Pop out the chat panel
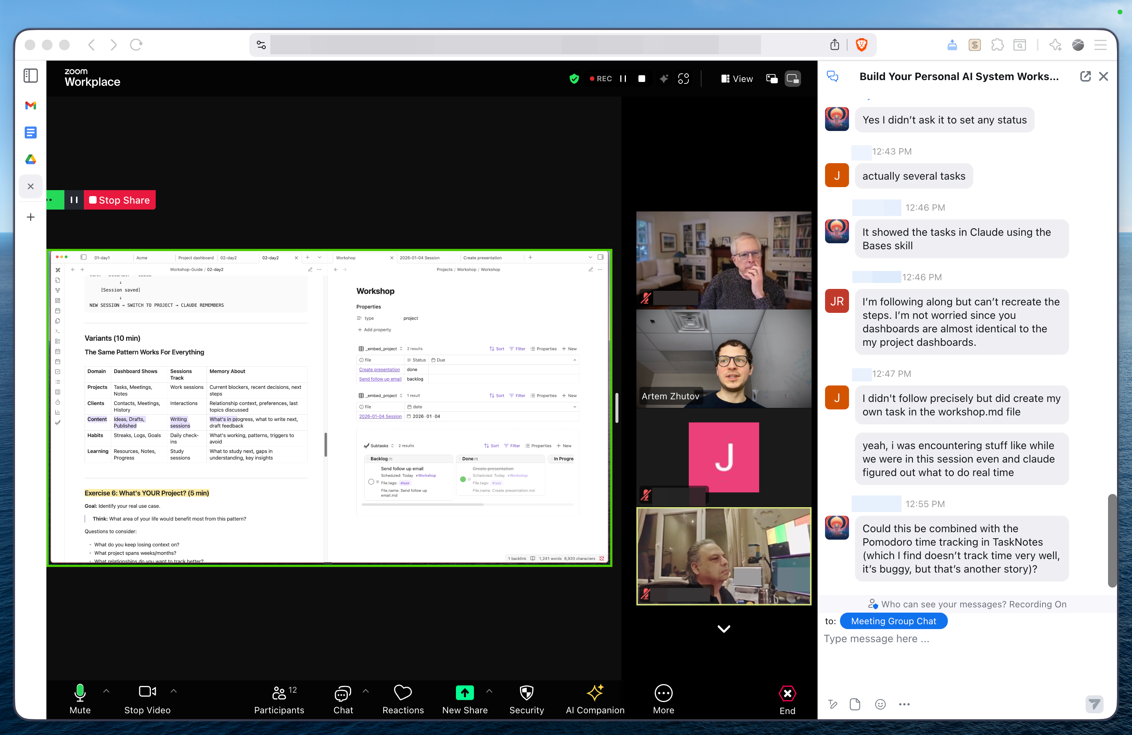Image resolution: width=1132 pixels, height=735 pixels. tap(1085, 77)
